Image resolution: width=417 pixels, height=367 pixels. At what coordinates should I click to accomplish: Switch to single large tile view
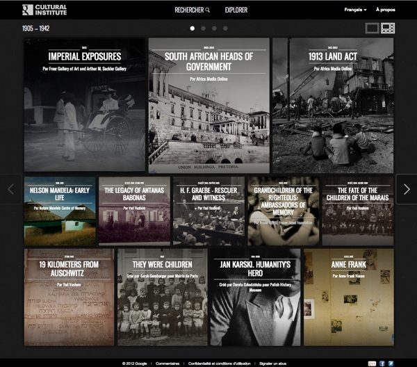pos(372,28)
